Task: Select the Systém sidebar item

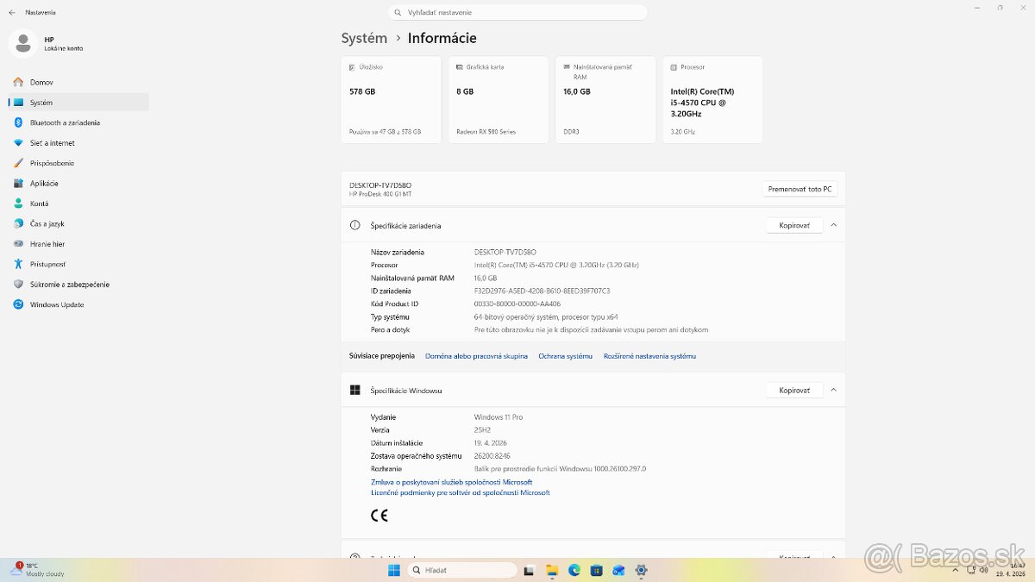Action: pyautogui.click(x=78, y=102)
